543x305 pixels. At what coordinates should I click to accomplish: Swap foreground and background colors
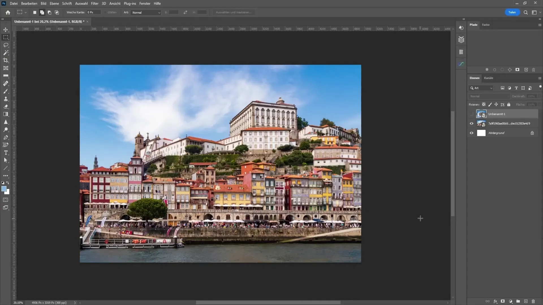coord(8,183)
